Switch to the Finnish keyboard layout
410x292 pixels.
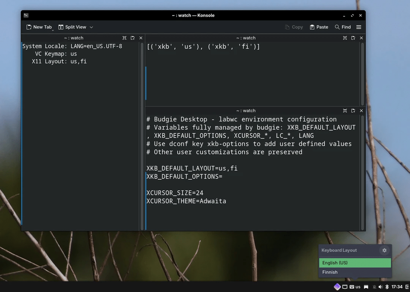355,272
